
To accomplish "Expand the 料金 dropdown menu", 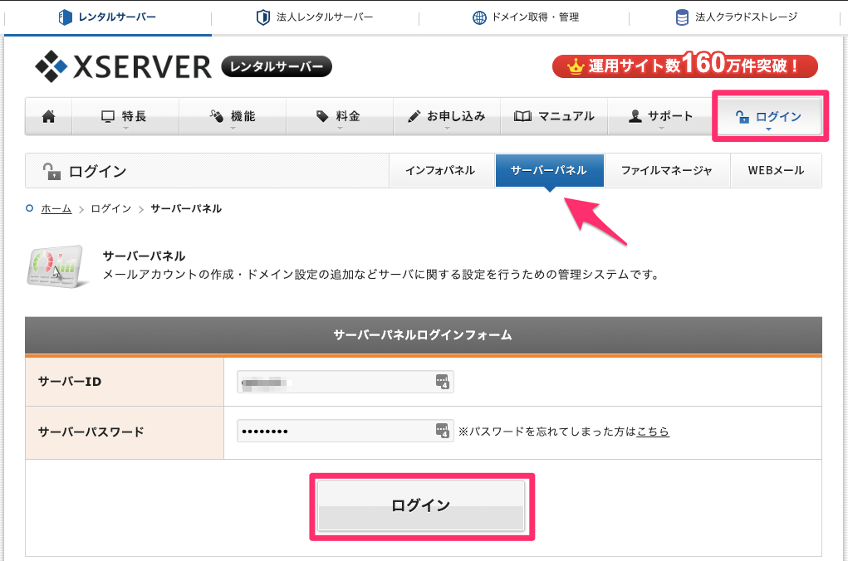I will [340, 116].
